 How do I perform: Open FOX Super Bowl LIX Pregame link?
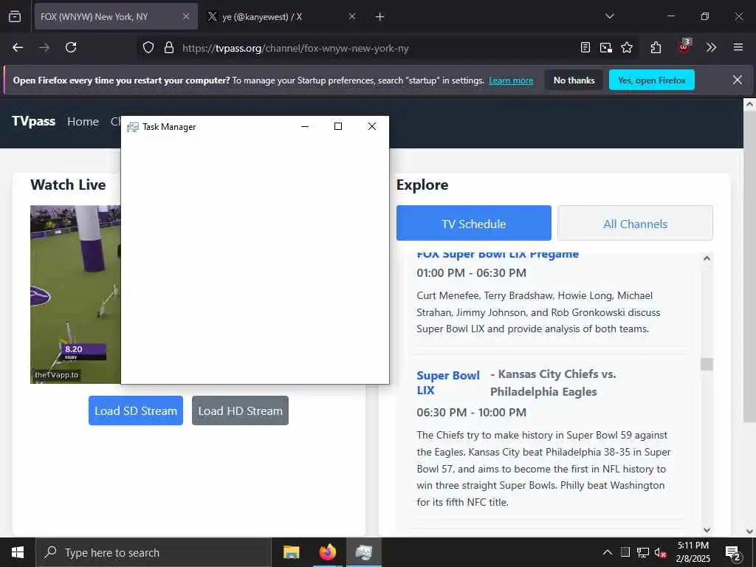click(x=498, y=255)
